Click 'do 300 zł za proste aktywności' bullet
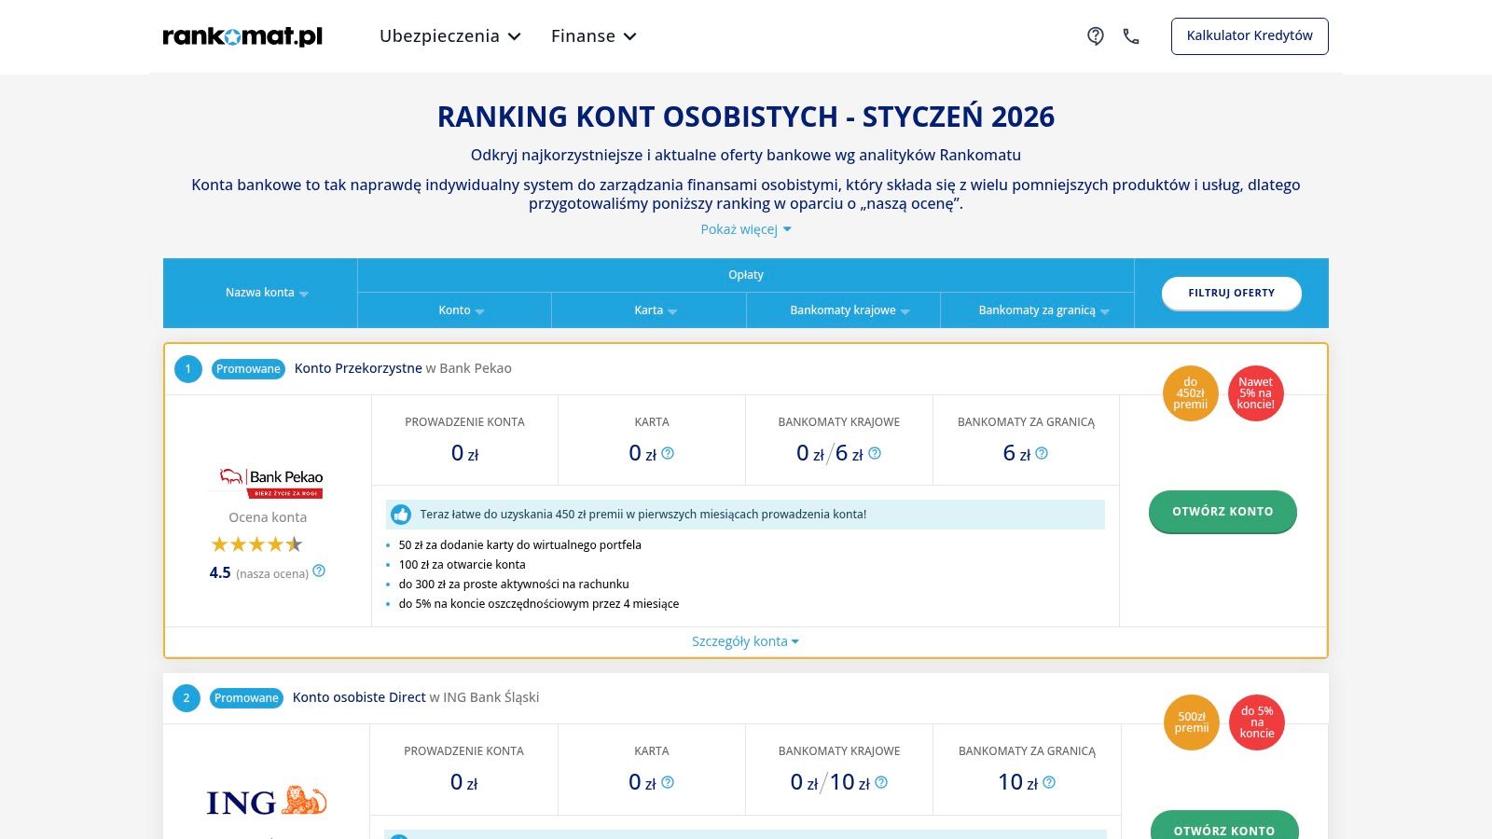The width and height of the screenshot is (1492, 839). 514,585
